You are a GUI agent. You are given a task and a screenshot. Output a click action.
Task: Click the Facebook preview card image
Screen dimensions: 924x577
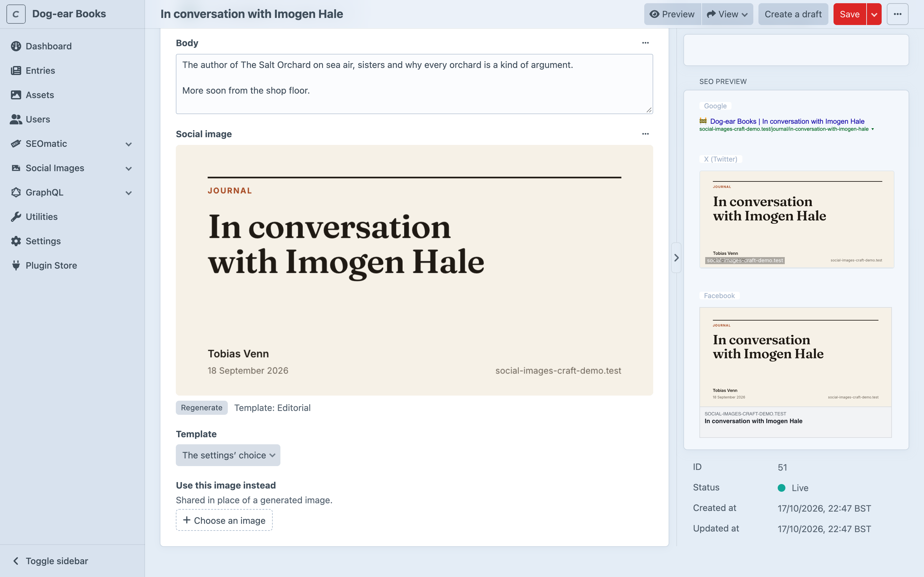click(795, 357)
